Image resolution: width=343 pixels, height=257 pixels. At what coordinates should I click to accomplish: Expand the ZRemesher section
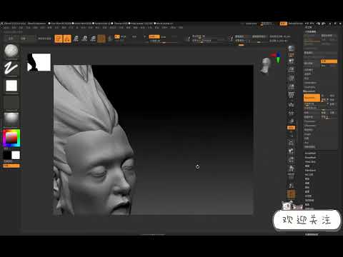pyautogui.click(x=310, y=126)
